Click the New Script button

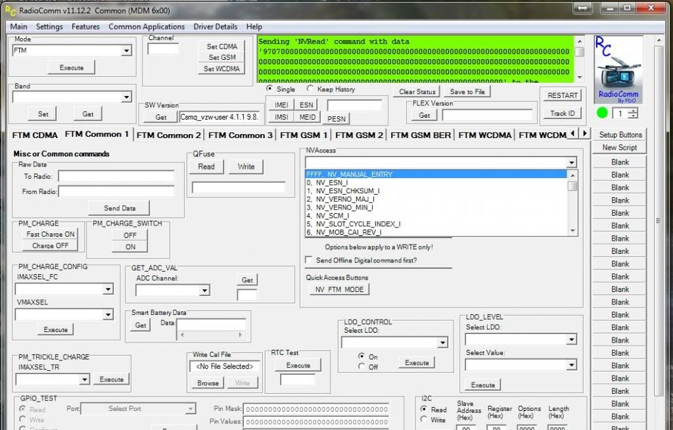point(619,147)
